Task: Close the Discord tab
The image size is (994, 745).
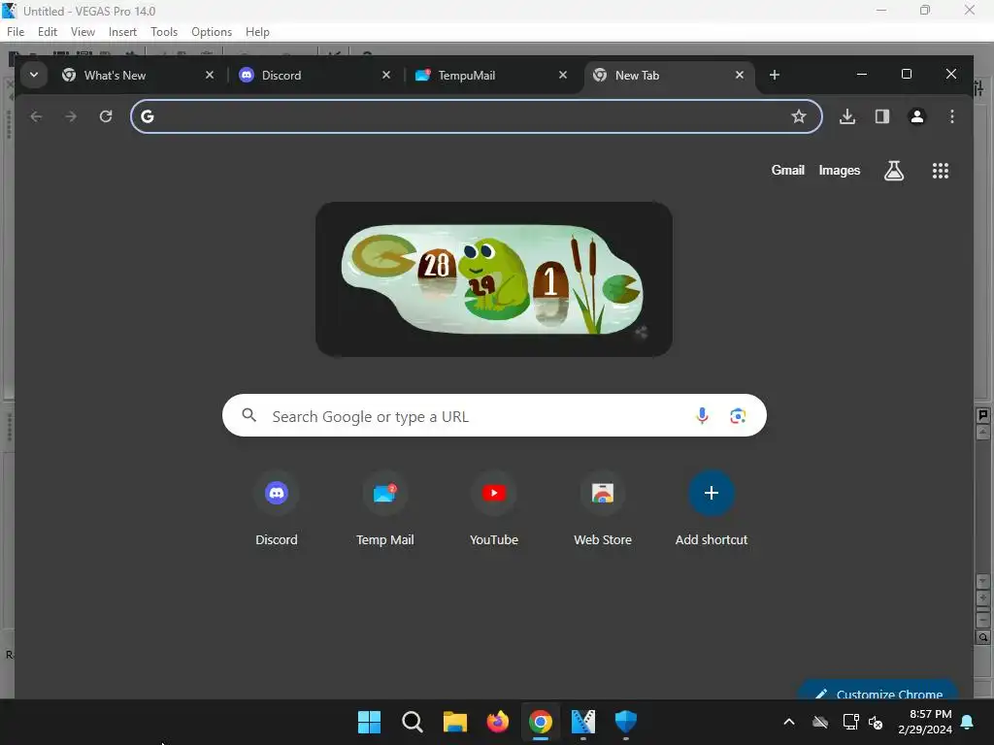Action: coord(386,76)
